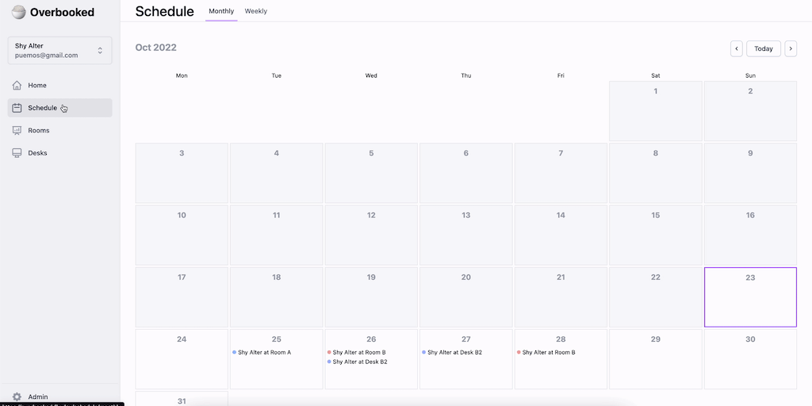
Task: Click the Rooms presentation icon
Action: [17, 130]
